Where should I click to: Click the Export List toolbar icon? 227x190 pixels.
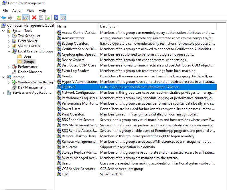tap(48, 18)
